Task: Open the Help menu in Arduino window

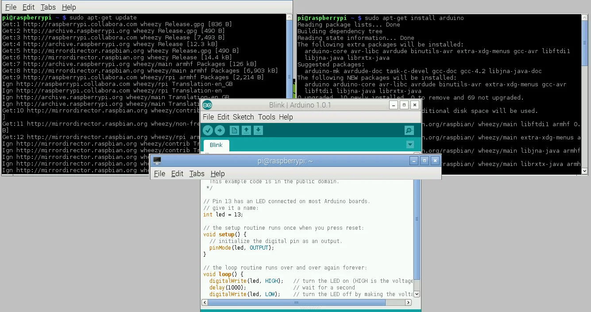Action: pos(286,117)
